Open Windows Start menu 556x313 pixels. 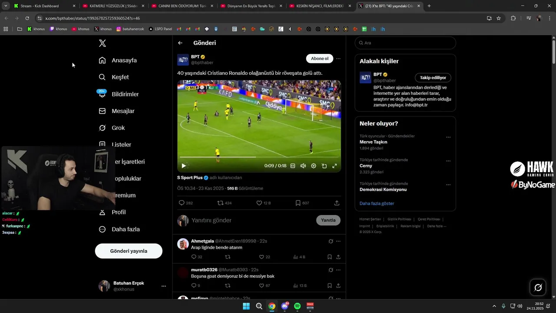pyautogui.click(x=246, y=306)
